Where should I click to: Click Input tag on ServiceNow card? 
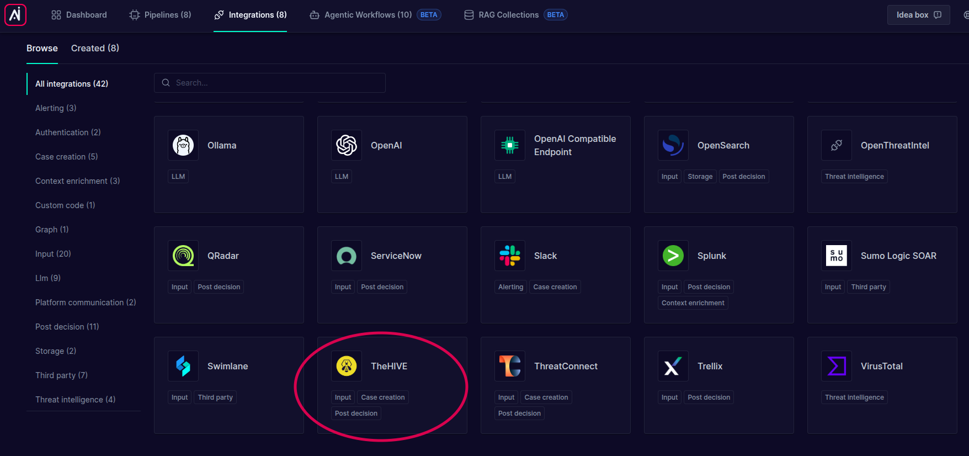click(x=343, y=287)
